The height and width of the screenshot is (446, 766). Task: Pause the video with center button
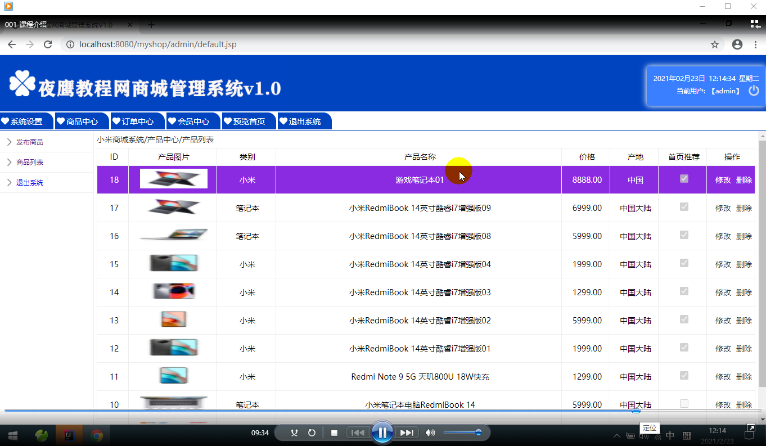pos(382,433)
